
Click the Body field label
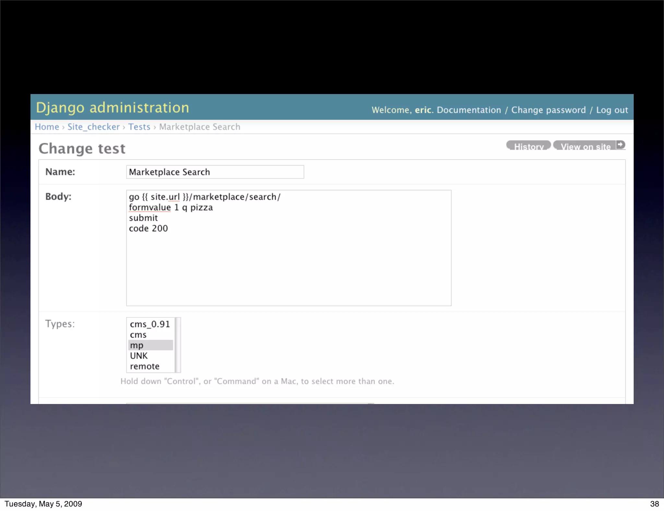[58, 196]
